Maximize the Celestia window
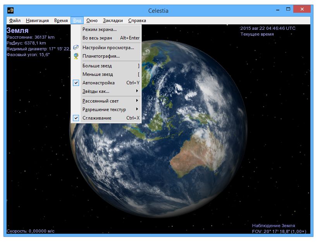 [288, 9]
